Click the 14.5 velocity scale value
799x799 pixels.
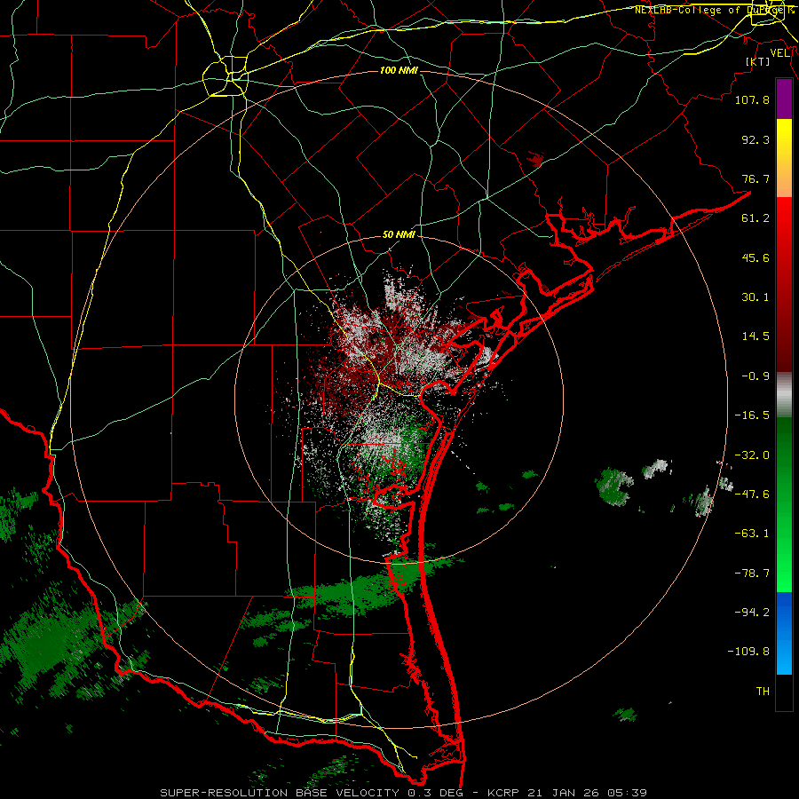[x=755, y=336]
